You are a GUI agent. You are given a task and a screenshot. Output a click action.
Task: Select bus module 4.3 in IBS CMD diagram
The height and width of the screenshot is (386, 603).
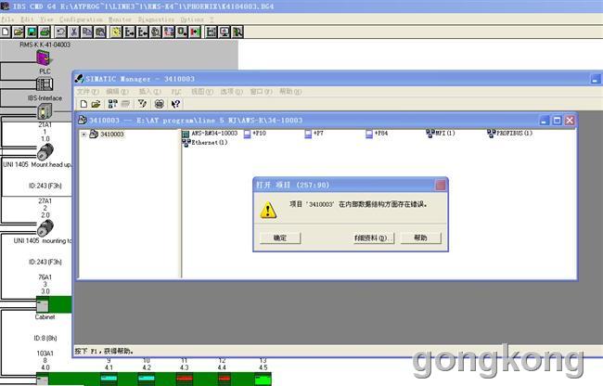click(x=185, y=379)
